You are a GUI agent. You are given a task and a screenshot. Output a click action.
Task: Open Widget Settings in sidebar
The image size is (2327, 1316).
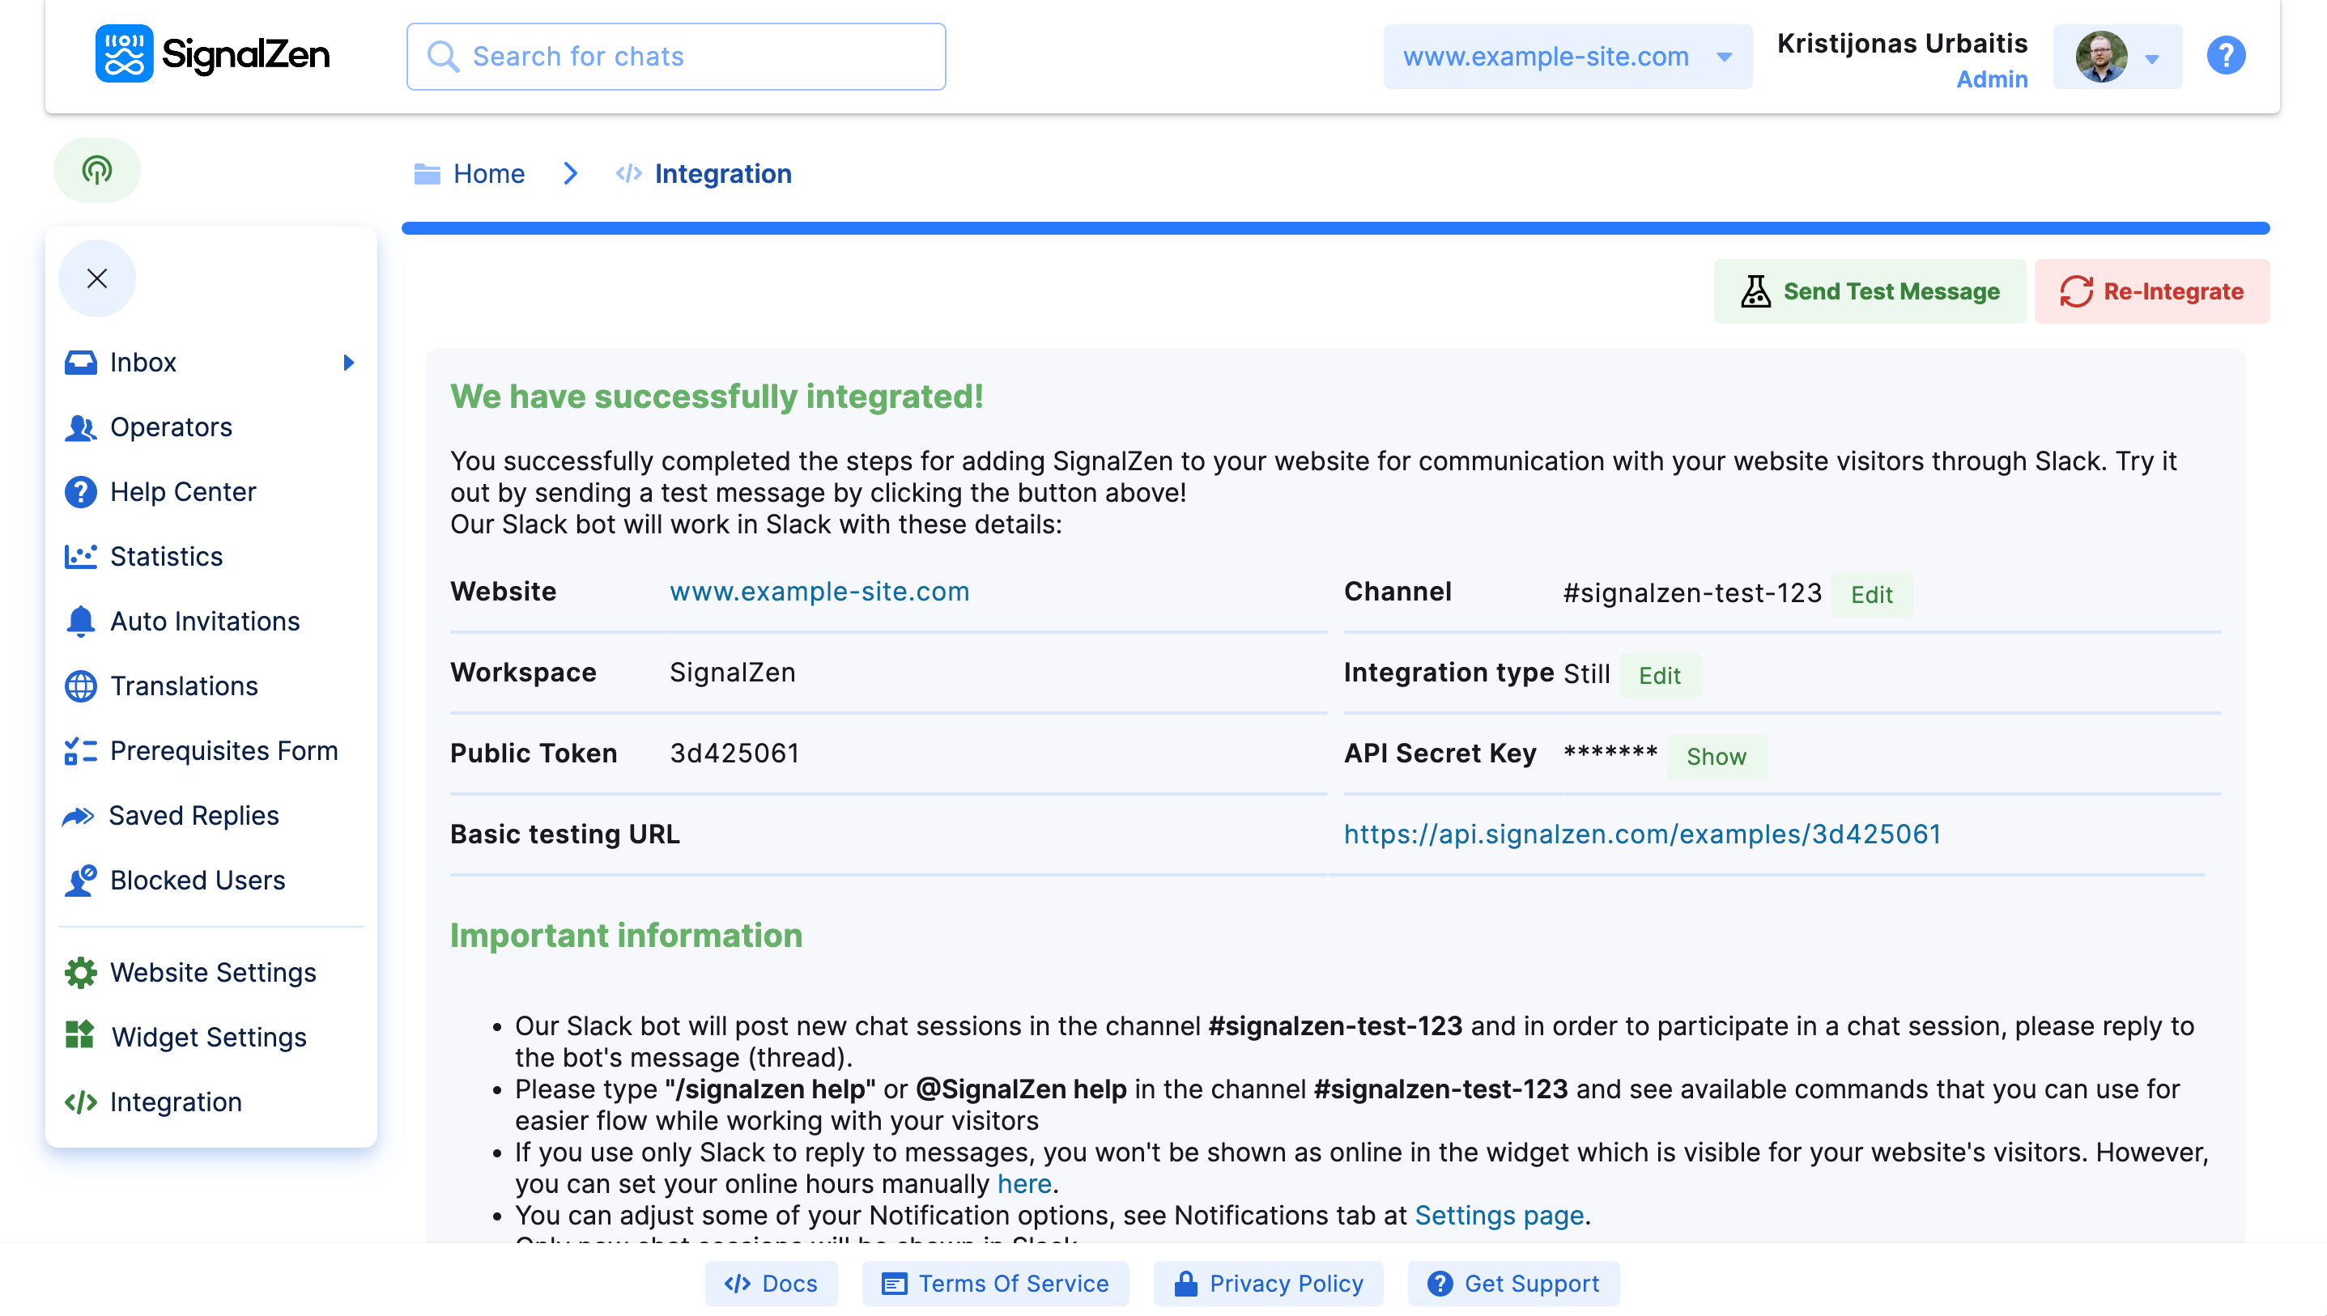pos(208,1037)
